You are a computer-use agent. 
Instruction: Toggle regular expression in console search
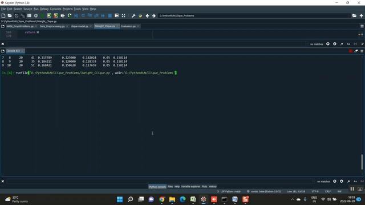(348, 181)
